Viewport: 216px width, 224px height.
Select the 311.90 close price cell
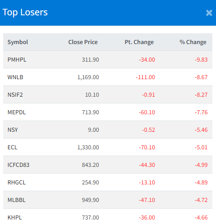(x=90, y=60)
